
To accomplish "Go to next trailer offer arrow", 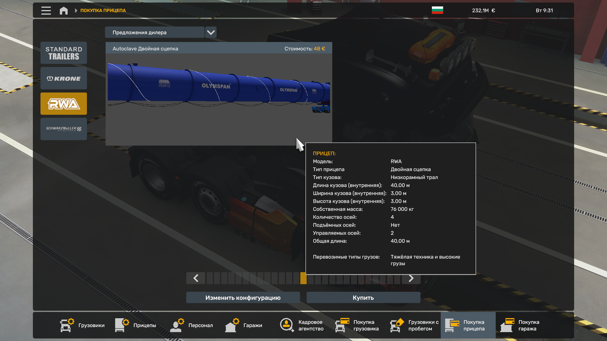I will point(411,278).
